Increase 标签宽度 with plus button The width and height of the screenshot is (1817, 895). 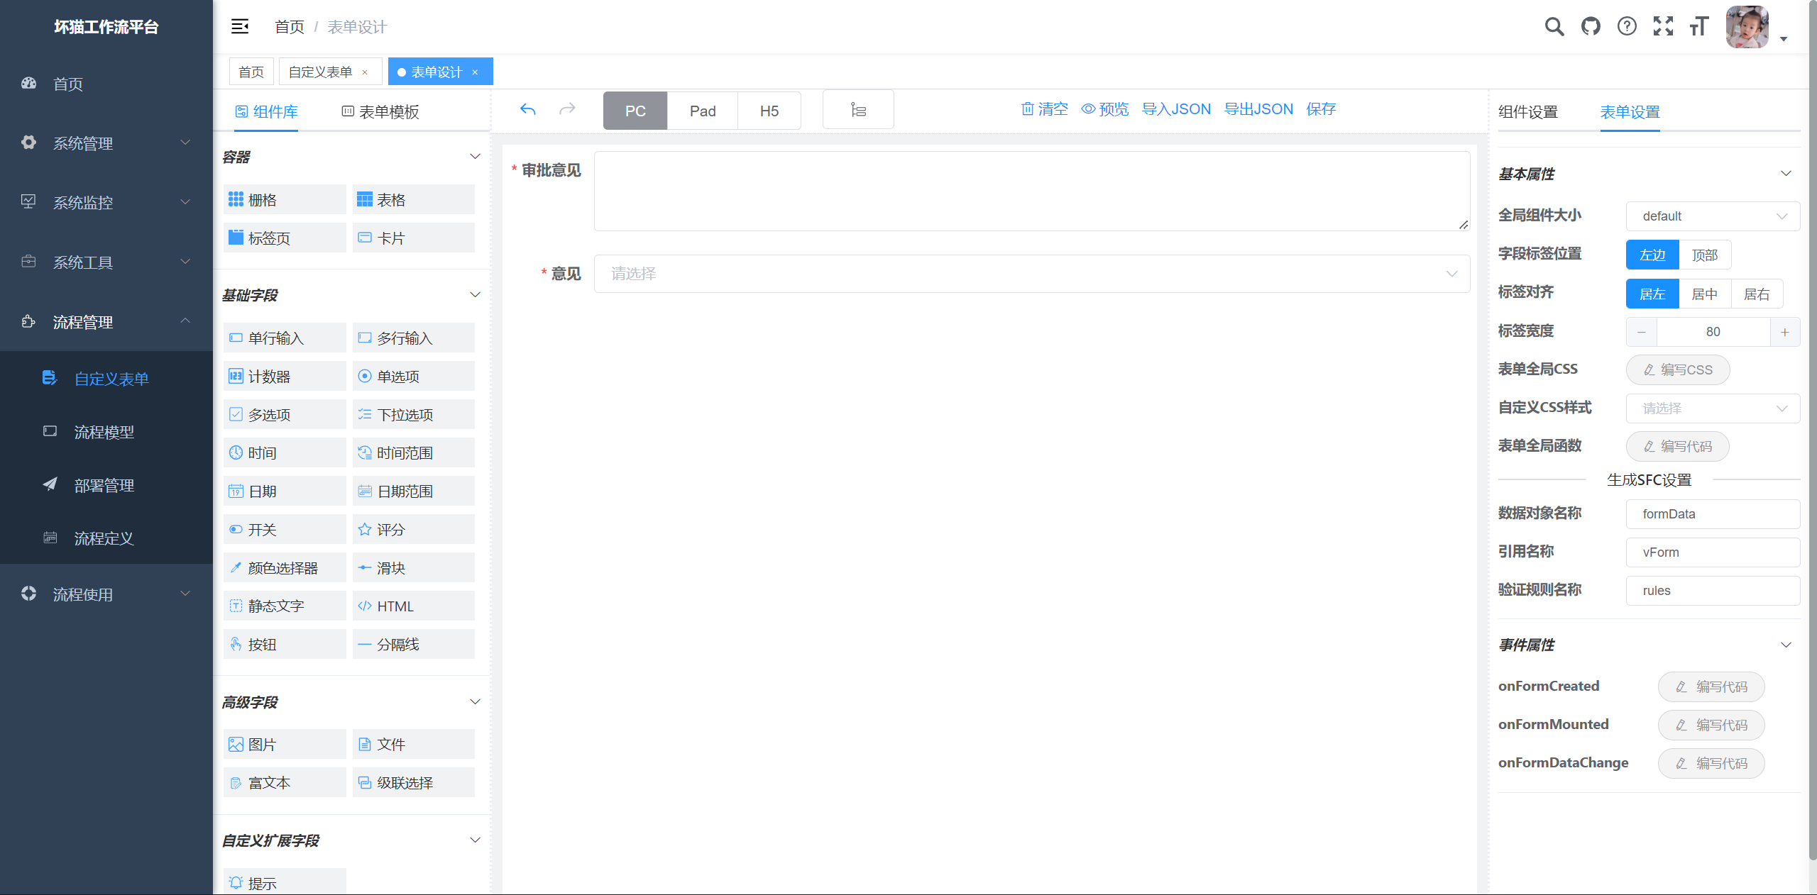[x=1784, y=332]
